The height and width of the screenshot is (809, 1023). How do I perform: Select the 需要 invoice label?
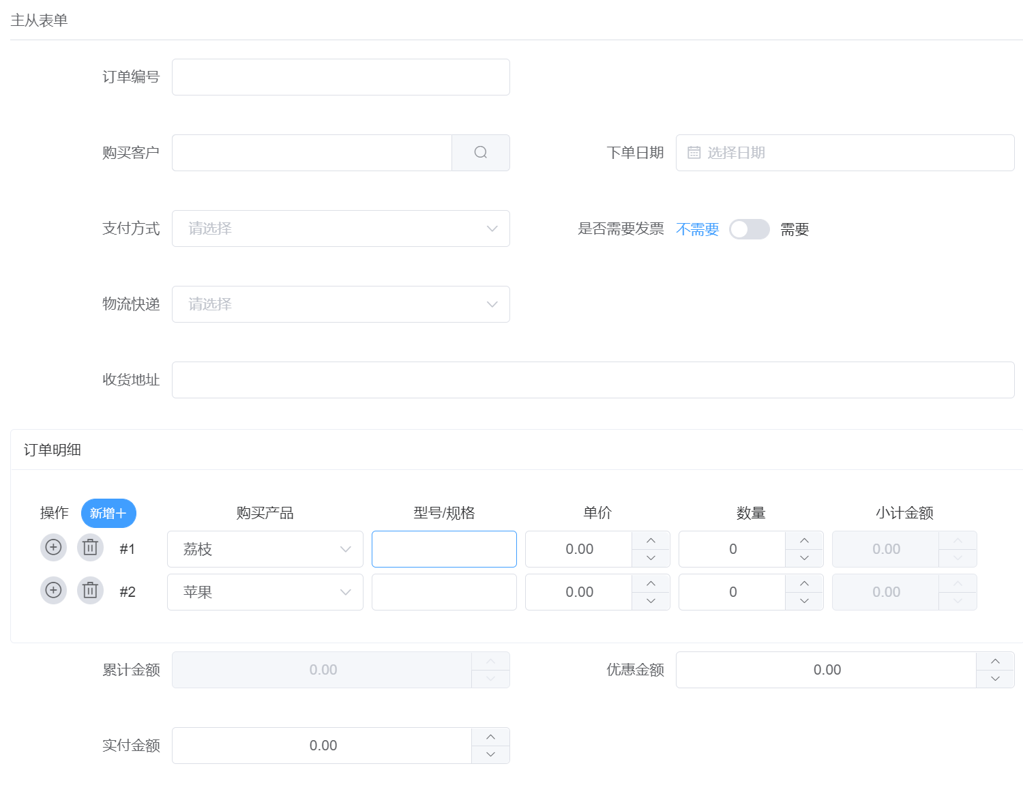[x=795, y=229]
